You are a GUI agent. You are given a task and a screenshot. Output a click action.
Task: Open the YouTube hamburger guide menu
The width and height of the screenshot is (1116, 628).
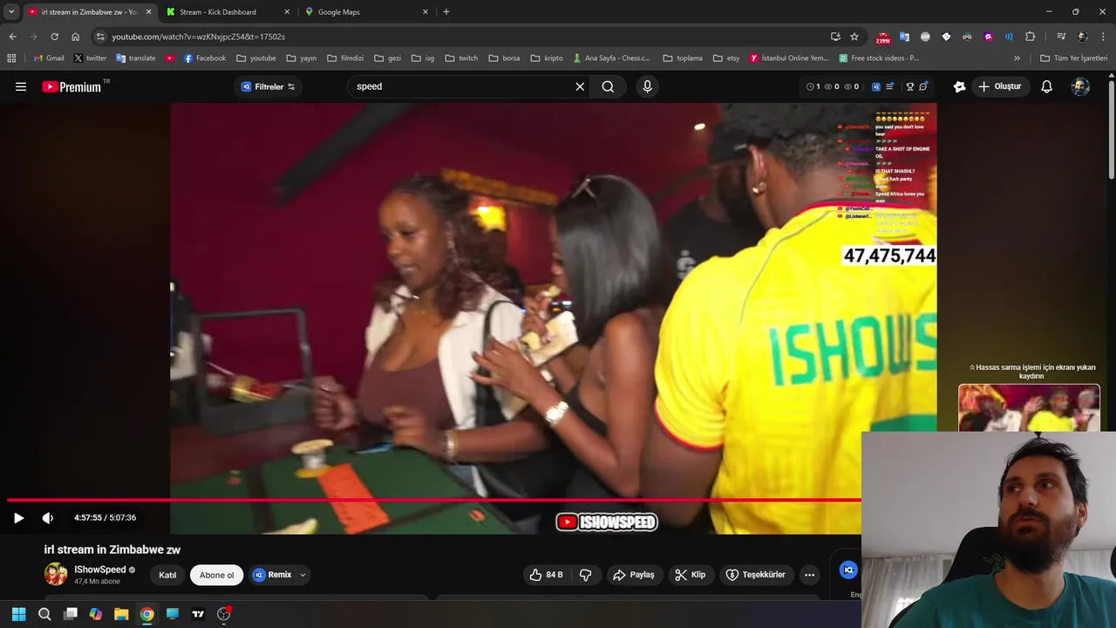coord(21,86)
